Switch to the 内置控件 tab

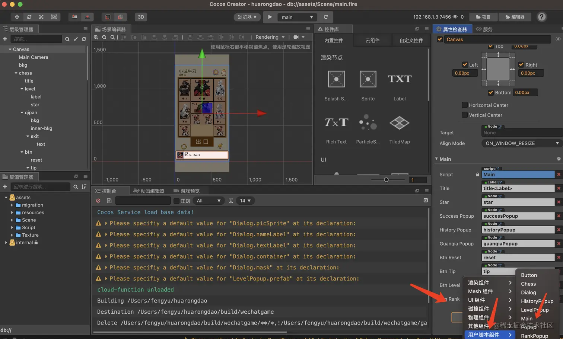pos(334,41)
